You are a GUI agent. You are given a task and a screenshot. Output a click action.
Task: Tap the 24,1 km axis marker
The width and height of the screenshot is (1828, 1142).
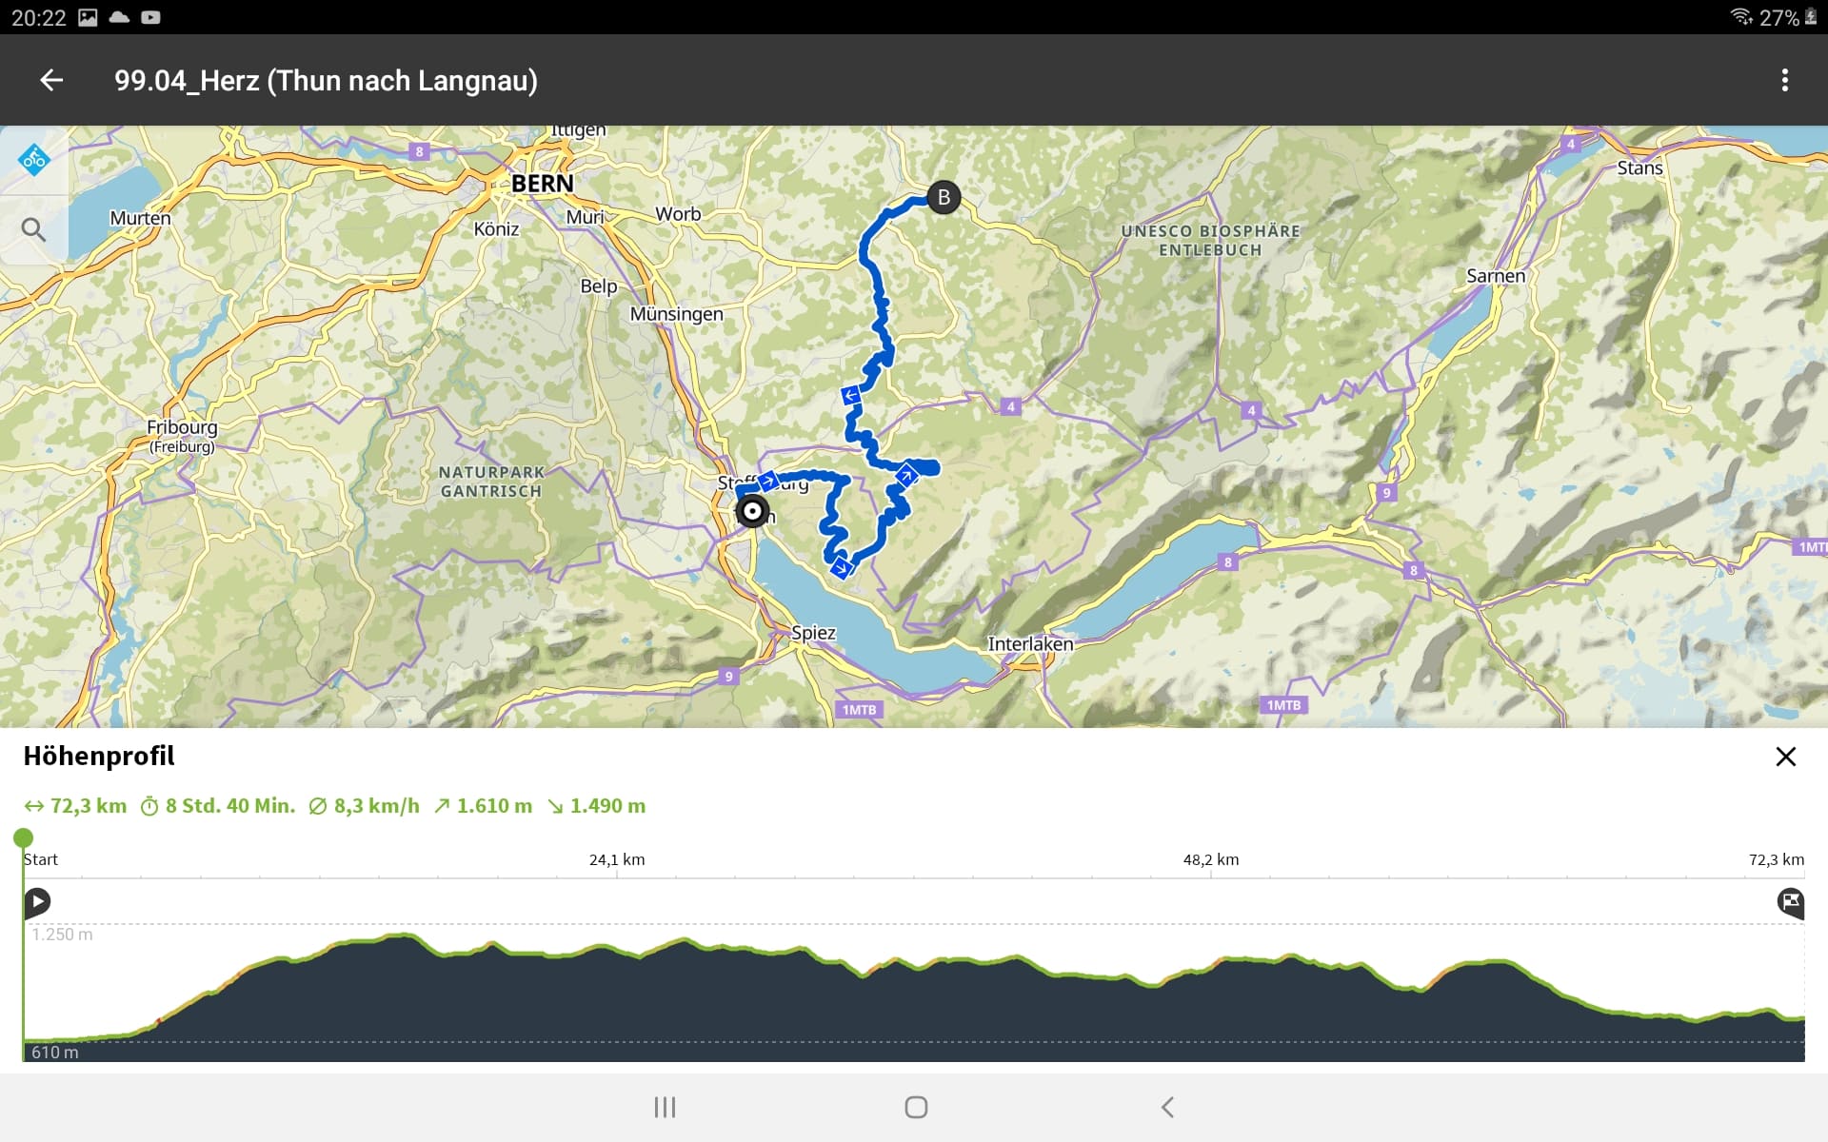[x=617, y=859]
